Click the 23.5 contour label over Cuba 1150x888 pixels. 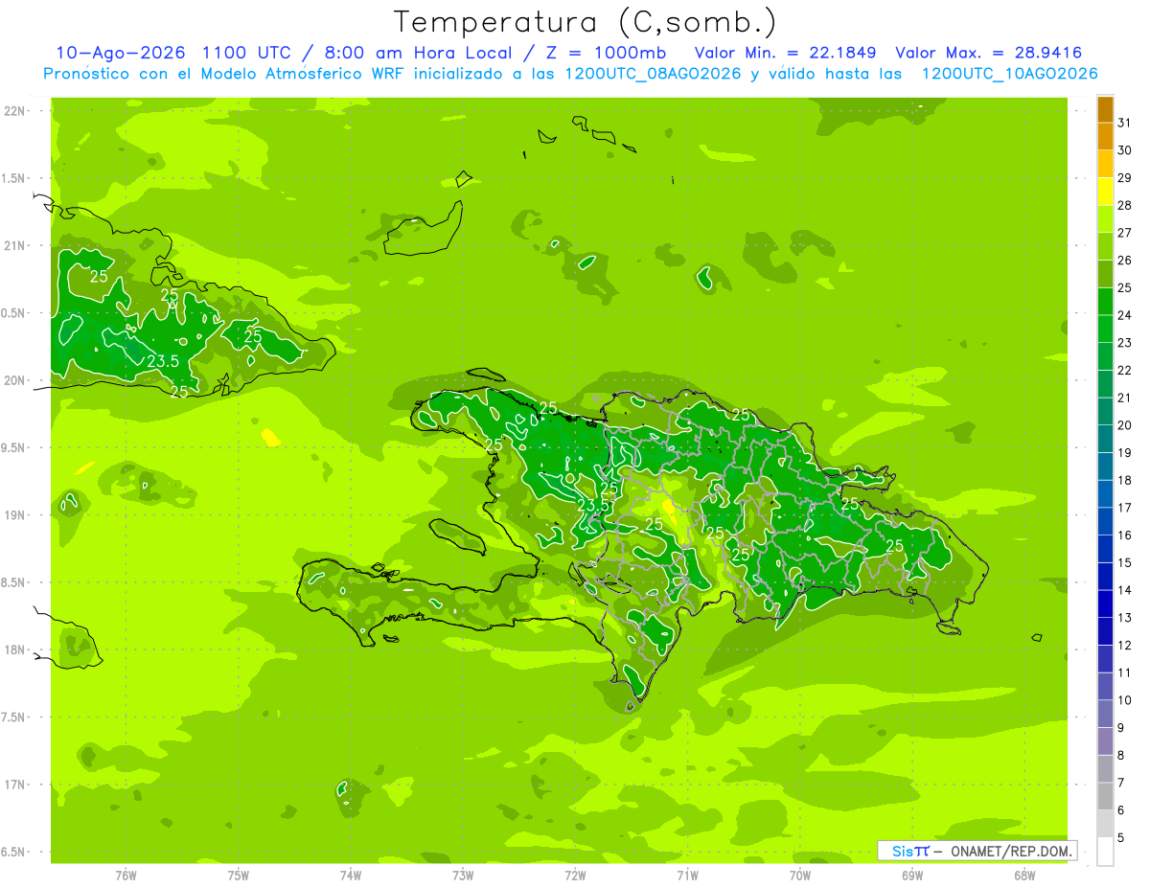[x=163, y=361]
